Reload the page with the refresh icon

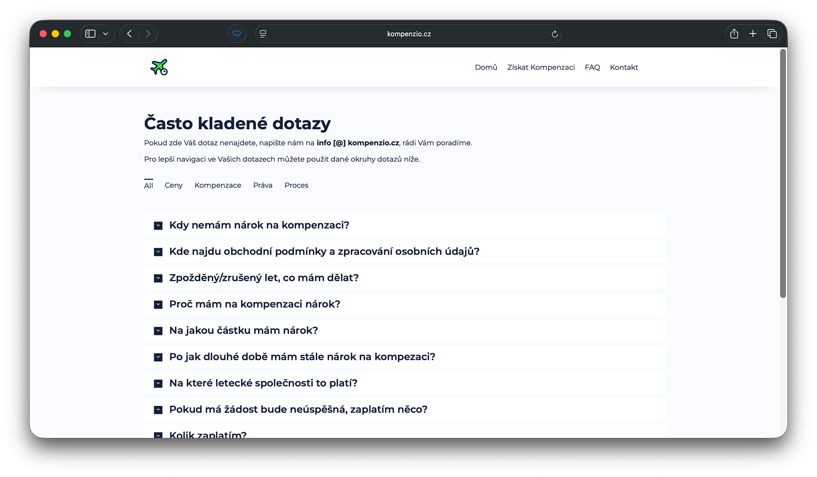(554, 34)
